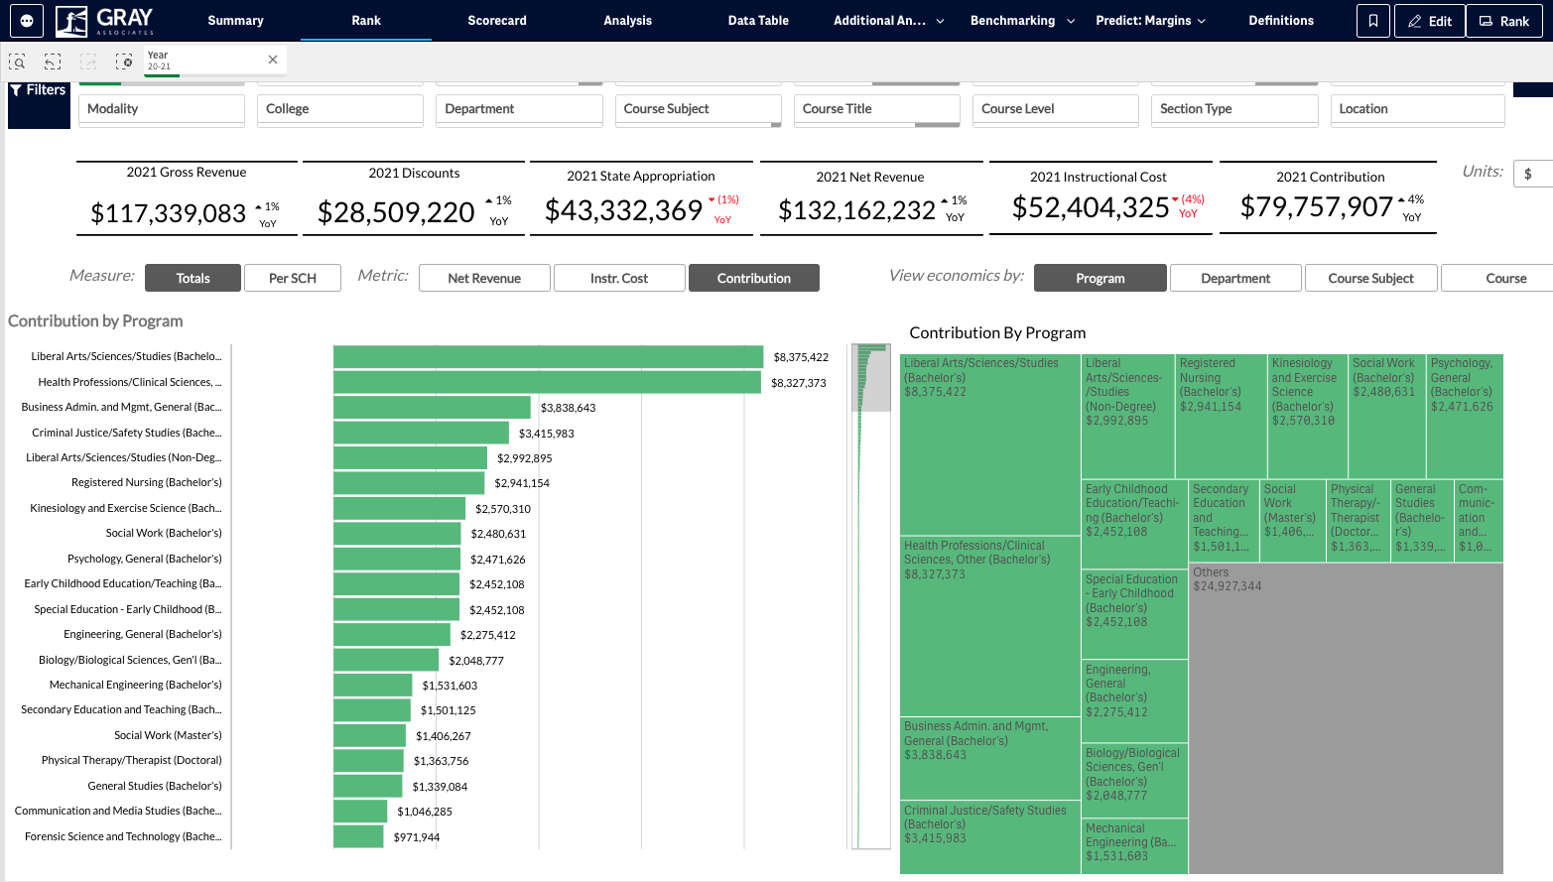
Task: View economics by Course Subject
Action: click(1371, 278)
